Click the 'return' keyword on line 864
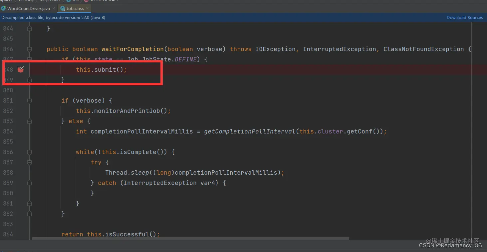Image resolution: width=487 pixels, height=252 pixels. point(72,234)
